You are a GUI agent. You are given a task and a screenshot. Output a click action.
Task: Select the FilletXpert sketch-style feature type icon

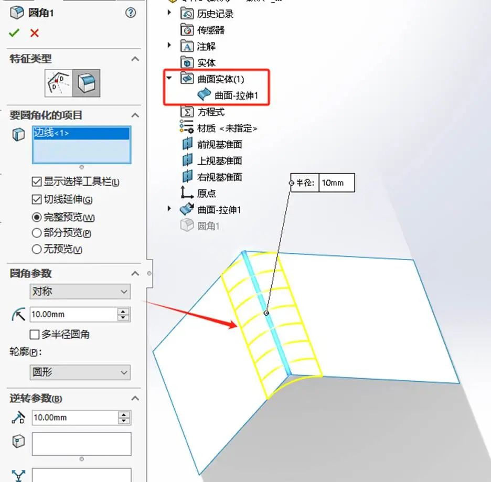click(x=59, y=83)
